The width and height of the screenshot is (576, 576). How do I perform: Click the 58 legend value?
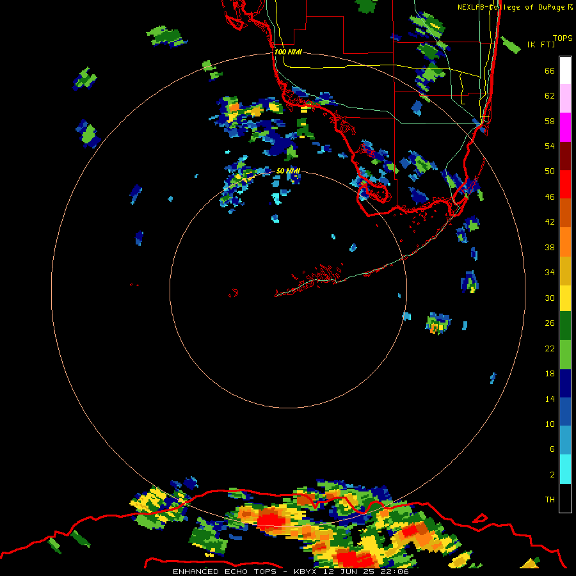pos(550,121)
